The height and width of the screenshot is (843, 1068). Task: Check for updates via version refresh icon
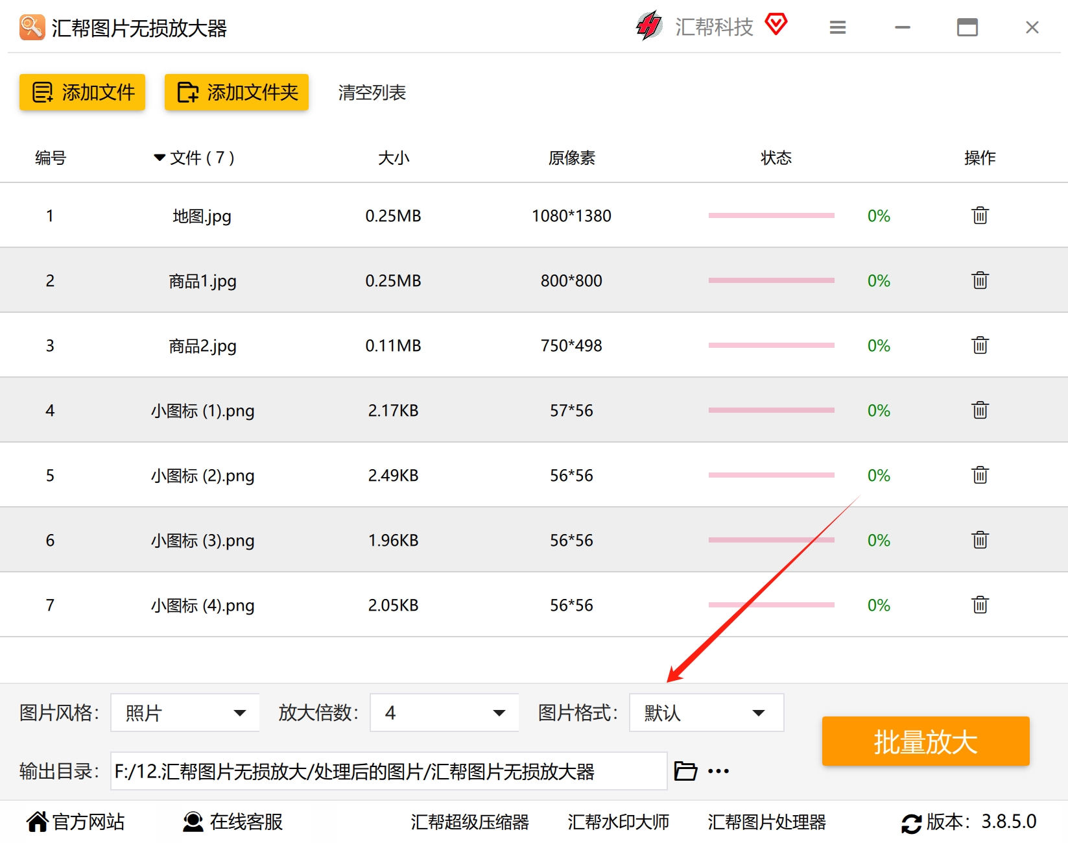(x=911, y=824)
